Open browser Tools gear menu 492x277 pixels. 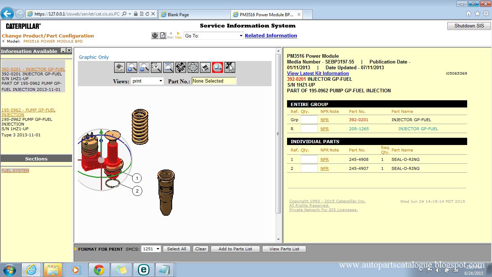(486, 14)
